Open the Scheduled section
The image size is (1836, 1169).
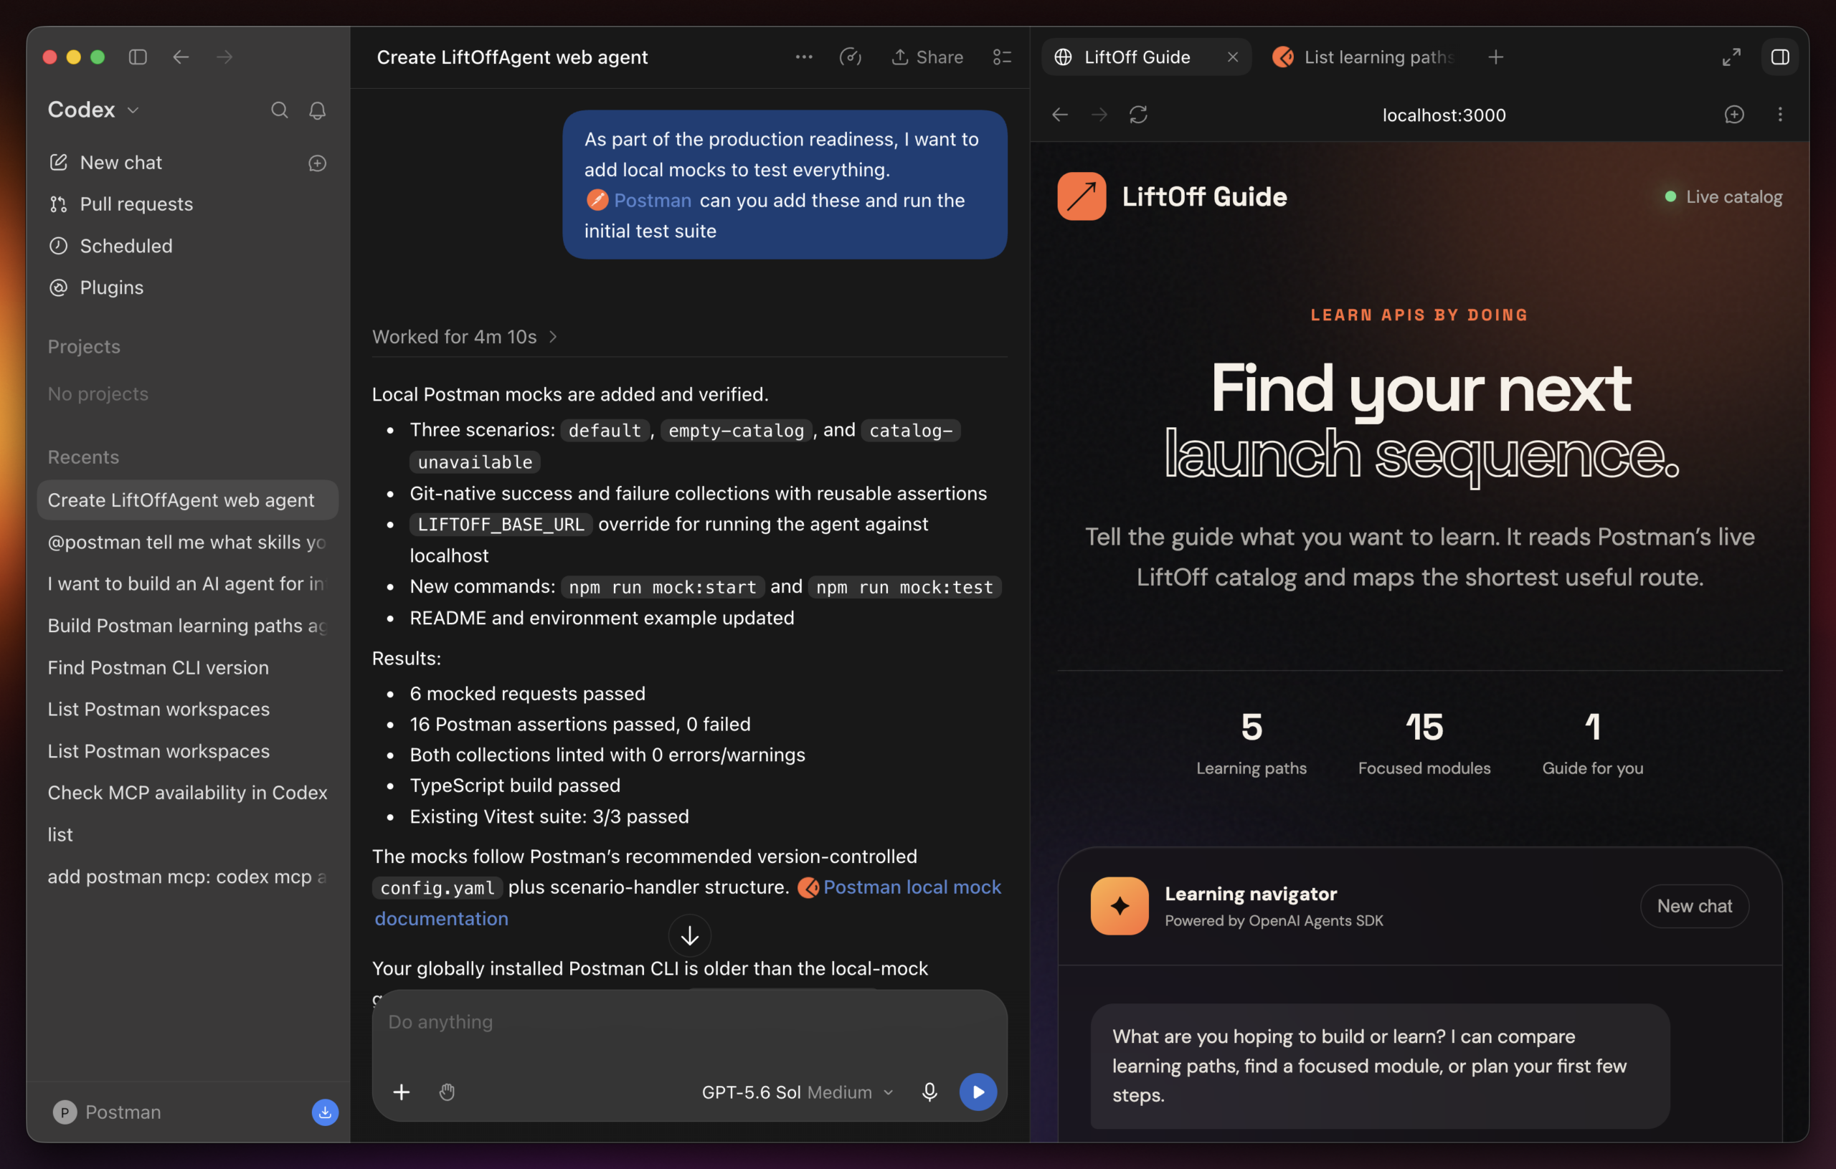click(110, 246)
